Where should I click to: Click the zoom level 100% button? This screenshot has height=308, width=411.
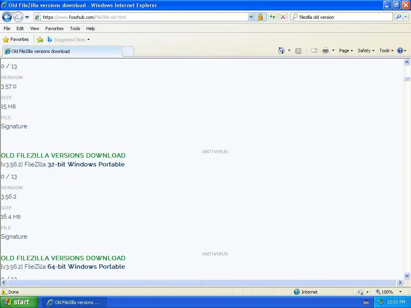(x=385, y=292)
